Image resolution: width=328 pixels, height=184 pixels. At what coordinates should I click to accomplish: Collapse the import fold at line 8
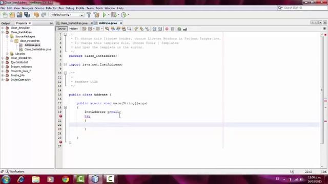click(x=65, y=64)
